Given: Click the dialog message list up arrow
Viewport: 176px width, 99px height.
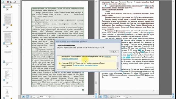Looking at the screenshot, I should [x=117, y=57].
